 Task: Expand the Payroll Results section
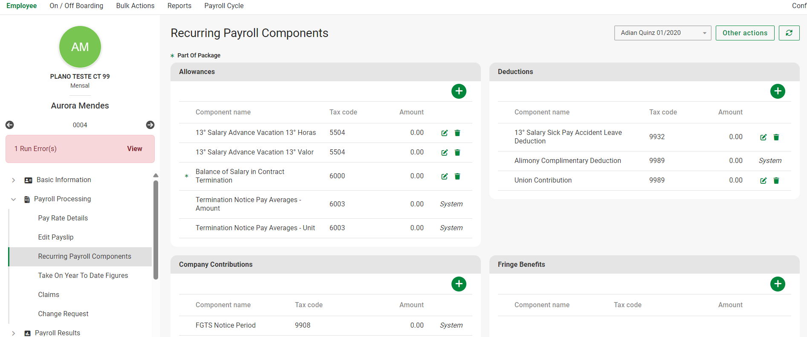pyautogui.click(x=14, y=333)
